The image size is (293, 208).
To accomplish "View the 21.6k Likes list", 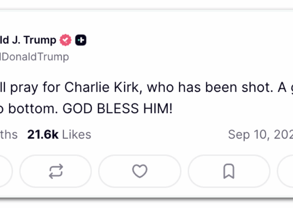I will coord(59,134).
